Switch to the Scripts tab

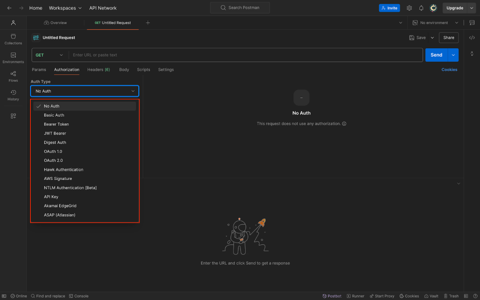click(x=143, y=70)
